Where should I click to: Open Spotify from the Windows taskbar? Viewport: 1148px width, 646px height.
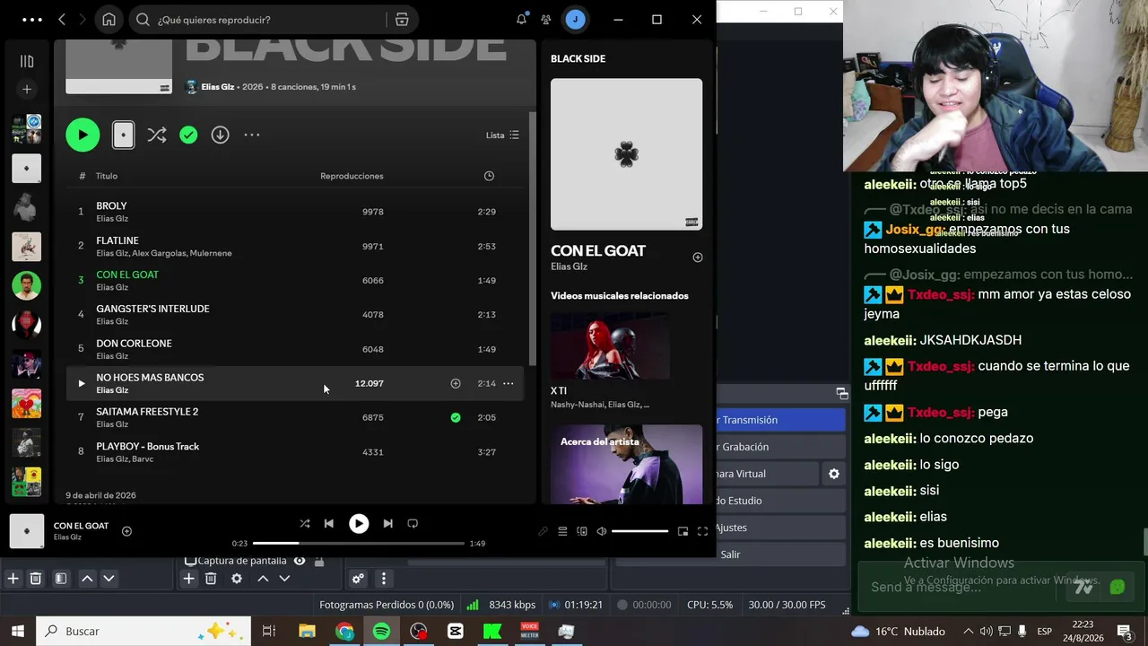[381, 632]
